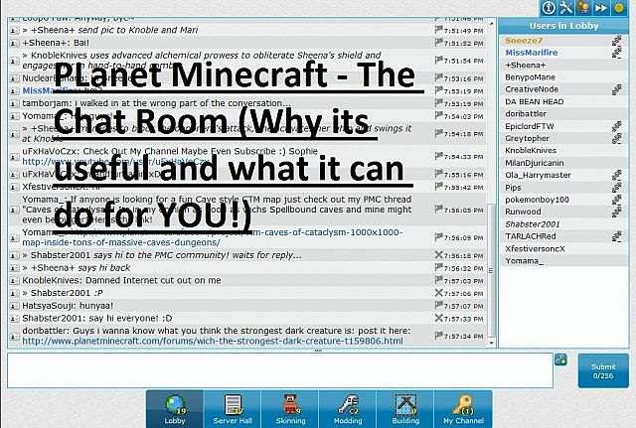Click Shabster2001 in the users list
The image size is (636, 428).
tap(533, 224)
